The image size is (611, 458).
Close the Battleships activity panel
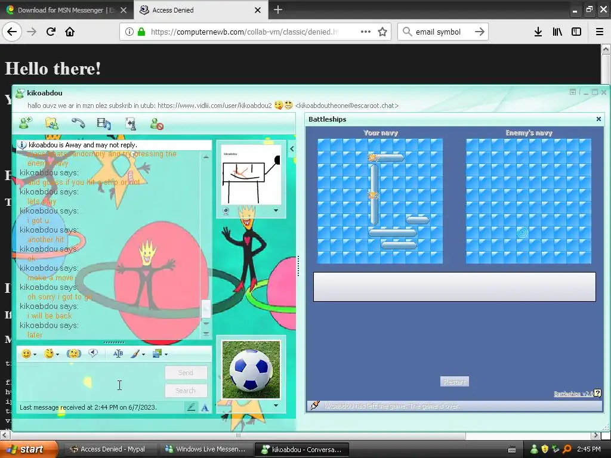pyautogui.click(x=598, y=119)
